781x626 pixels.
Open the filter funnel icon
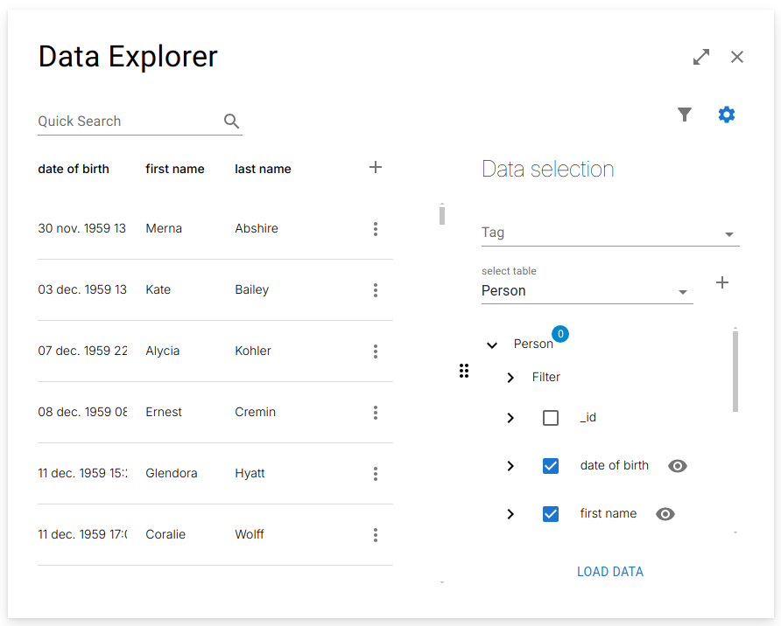(685, 115)
